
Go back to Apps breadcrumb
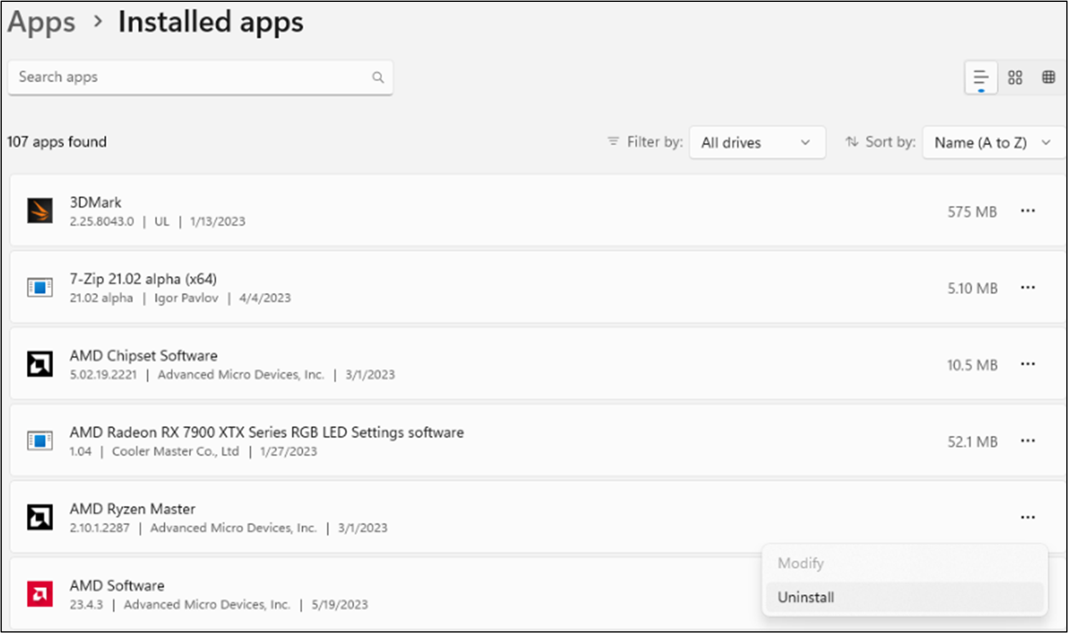pyautogui.click(x=41, y=22)
